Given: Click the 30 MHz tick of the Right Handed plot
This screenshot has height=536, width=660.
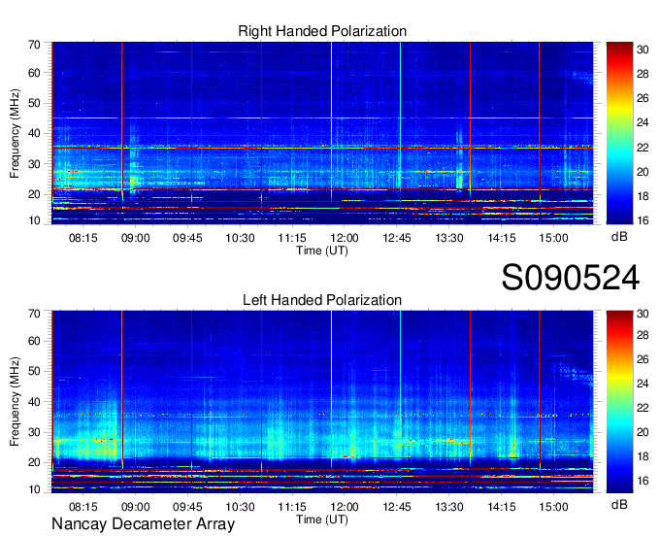Looking at the screenshot, I should (34, 164).
